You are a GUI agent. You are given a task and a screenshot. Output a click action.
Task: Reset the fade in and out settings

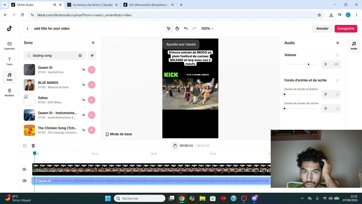tap(337, 80)
